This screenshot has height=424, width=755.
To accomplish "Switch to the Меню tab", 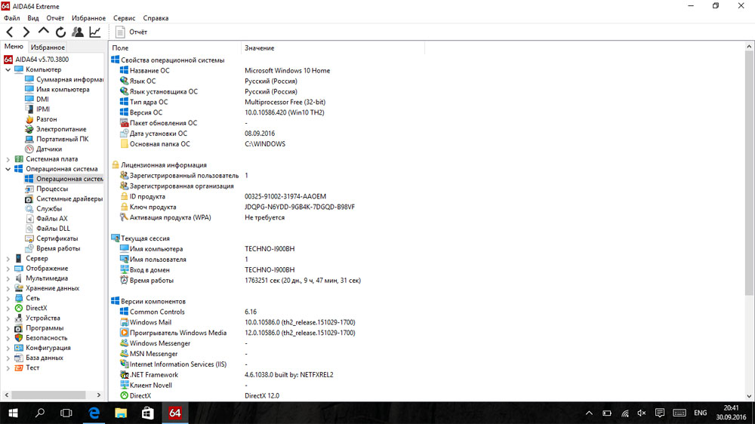I will point(14,47).
